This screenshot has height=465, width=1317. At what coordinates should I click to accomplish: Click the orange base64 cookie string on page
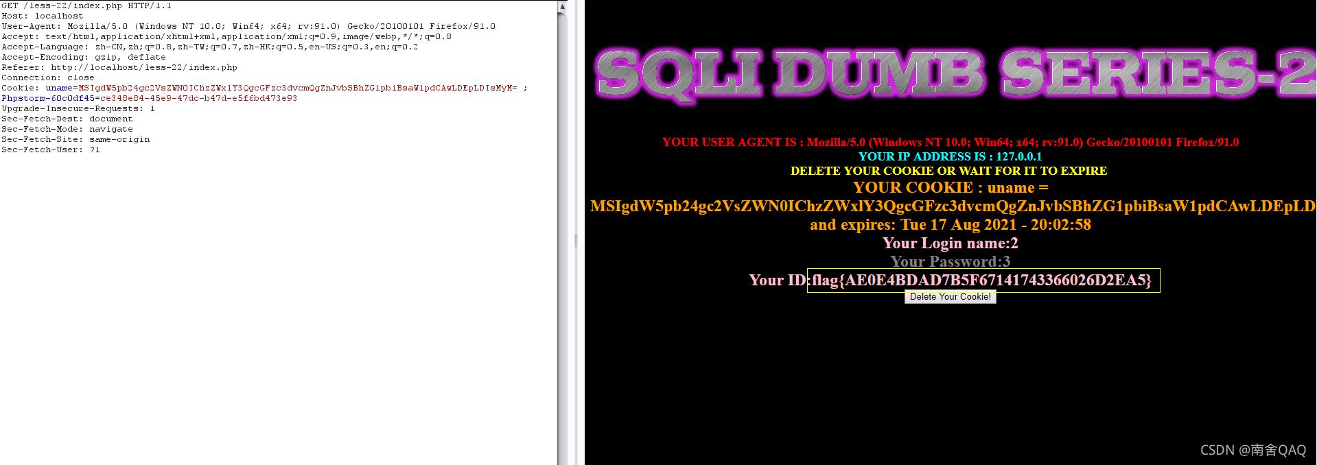(953, 206)
